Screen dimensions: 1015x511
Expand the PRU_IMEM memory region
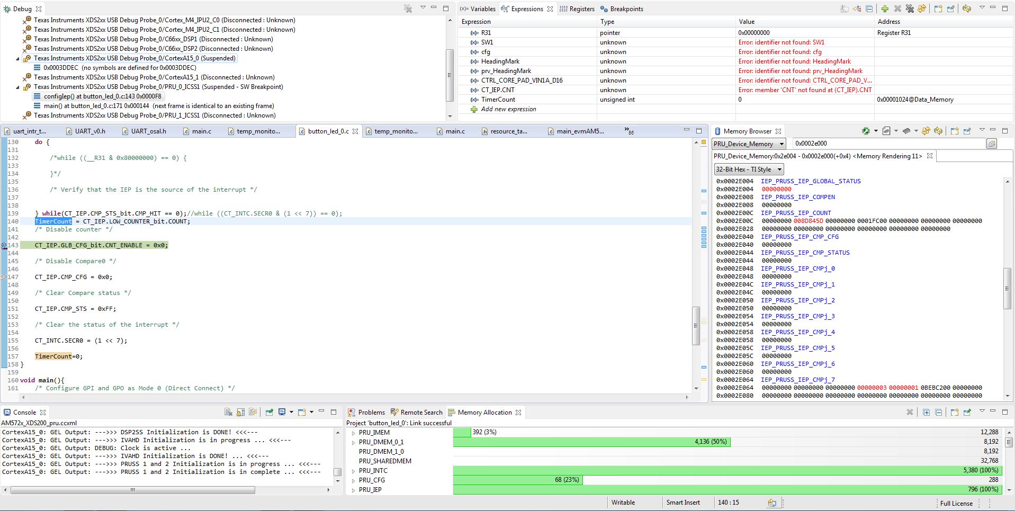click(x=353, y=433)
